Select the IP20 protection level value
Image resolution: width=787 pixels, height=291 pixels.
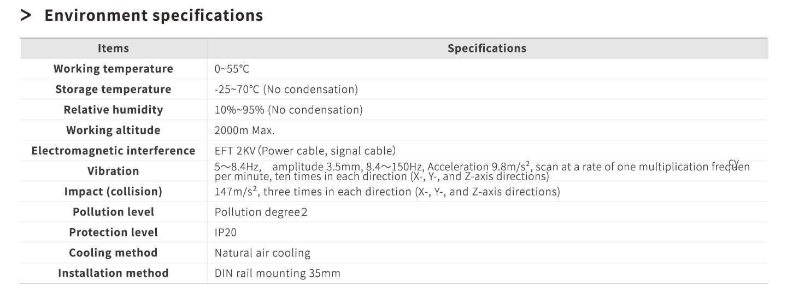tap(226, 232)
